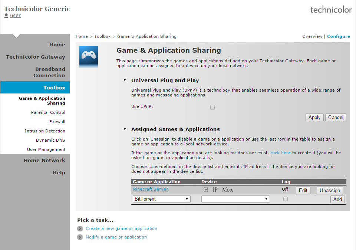Open the Firewall menu item
The height and width of the screenshot is (250, 356).
tap(57, 122)
